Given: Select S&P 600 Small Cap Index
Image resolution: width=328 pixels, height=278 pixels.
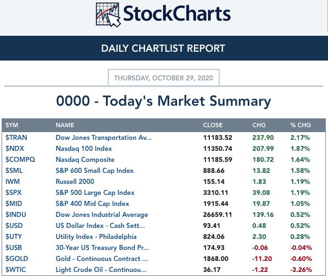Looking at the screenshot, I should 94,171.
